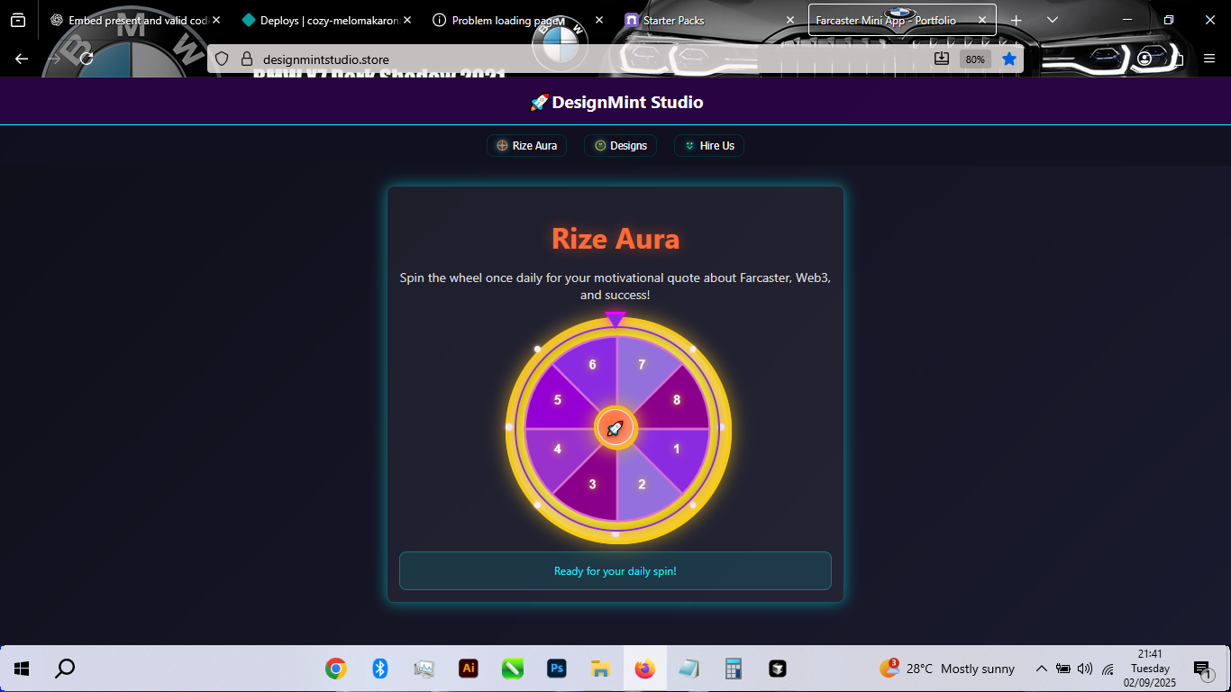Viewport: 1231px width, 692px height.
Task: Open the Firefox account profile icon
Action: click(1144, 59)
